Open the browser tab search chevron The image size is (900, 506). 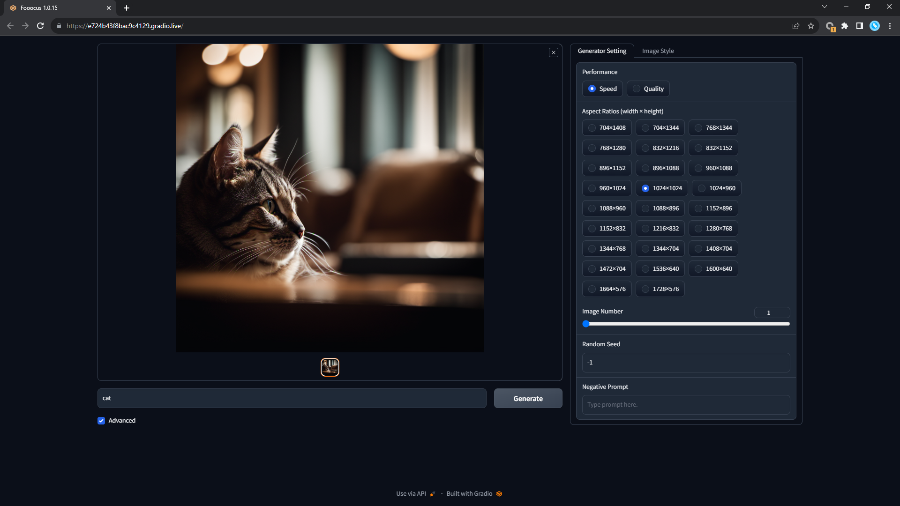tap(824, 7)
